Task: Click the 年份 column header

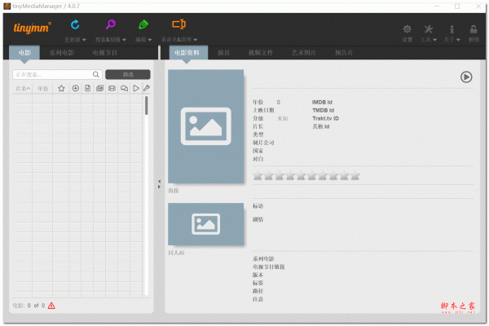Action: (42, 89)
